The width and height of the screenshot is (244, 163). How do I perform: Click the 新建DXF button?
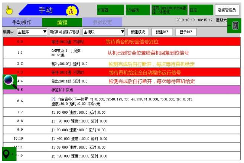click(162, 32)
